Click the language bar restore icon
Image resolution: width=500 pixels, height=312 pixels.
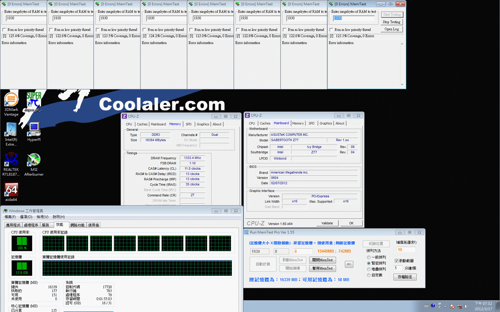(x=440, y=304)
